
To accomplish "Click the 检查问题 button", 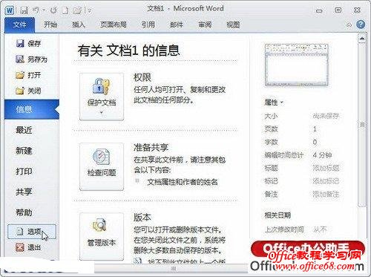I will 102,166.
